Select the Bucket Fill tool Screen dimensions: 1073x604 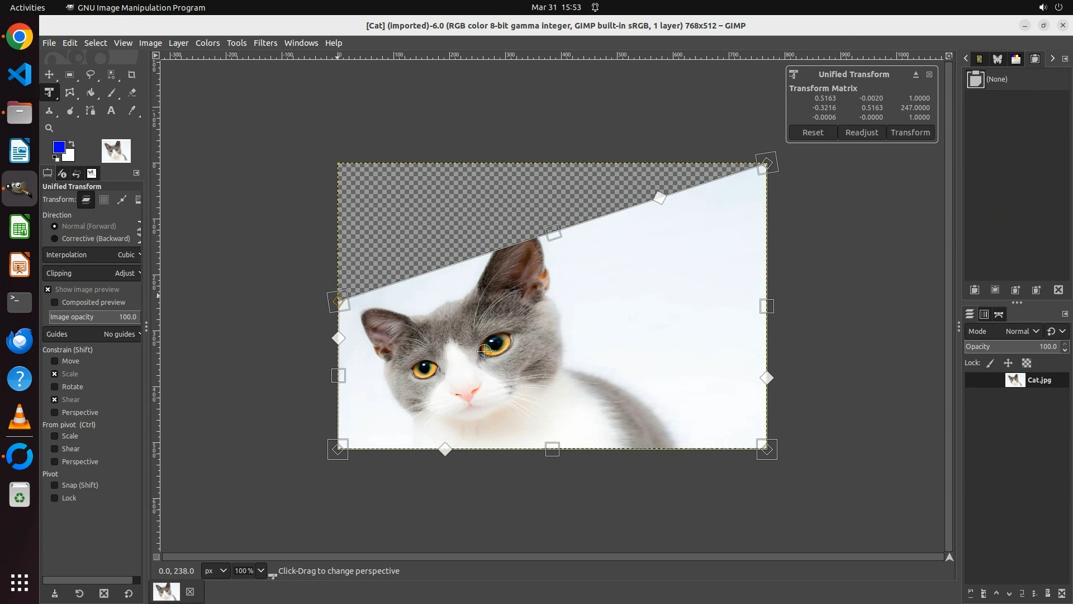[x=91, y=93]
